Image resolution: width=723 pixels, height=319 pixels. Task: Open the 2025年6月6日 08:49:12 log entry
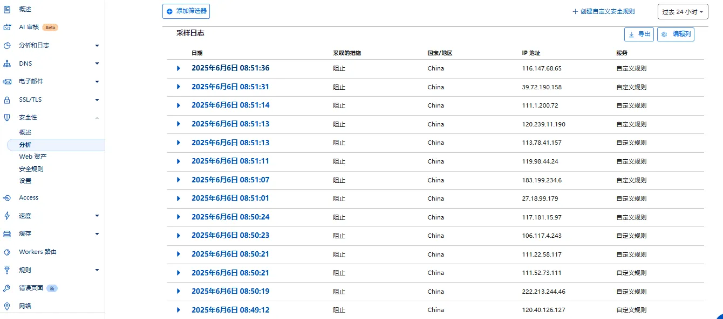tap(230, 310)
